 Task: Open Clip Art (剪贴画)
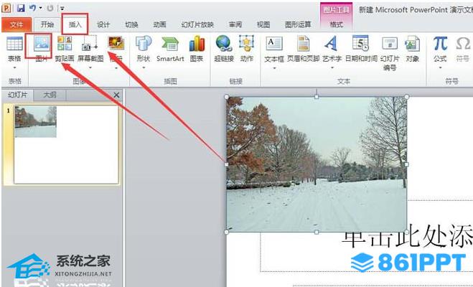pos(65,44)
